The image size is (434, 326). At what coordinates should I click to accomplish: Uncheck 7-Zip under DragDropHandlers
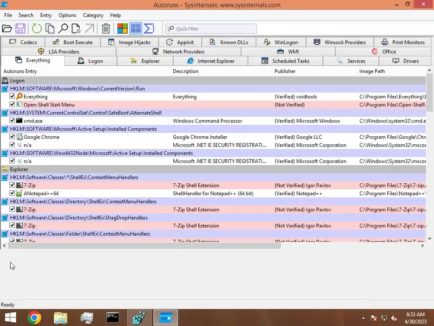(12, 225)
